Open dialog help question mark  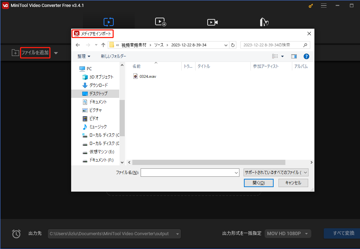(x=306, y=56)
